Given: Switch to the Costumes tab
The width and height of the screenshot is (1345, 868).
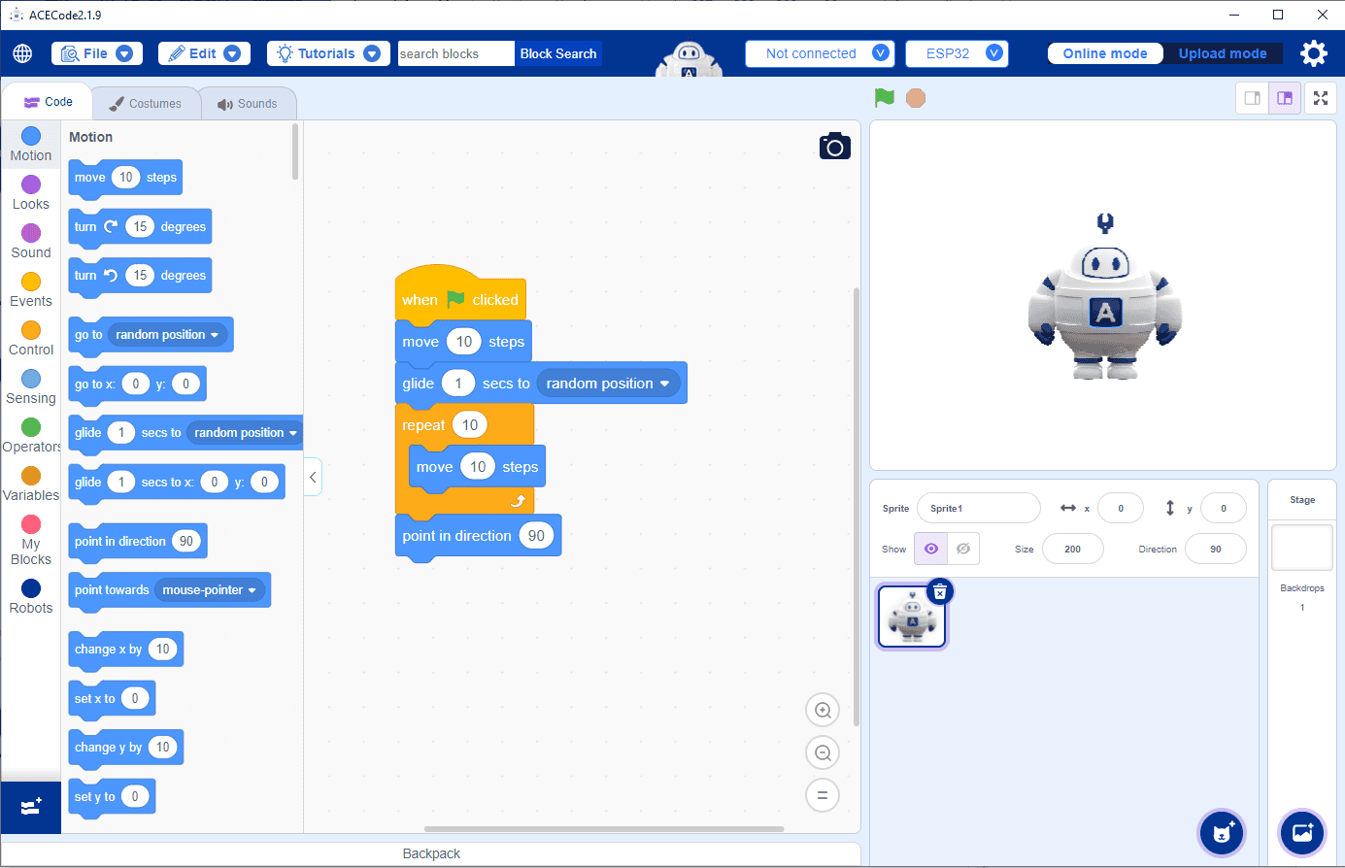Looking at the screenshot, I should tap(147, 102).
